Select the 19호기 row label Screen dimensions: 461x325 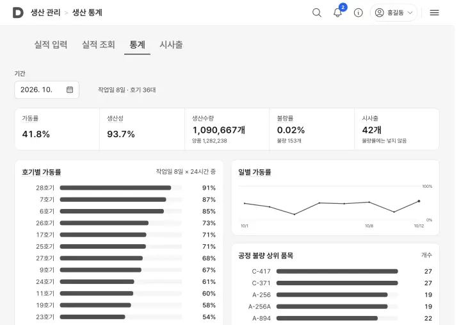(45, 305)
